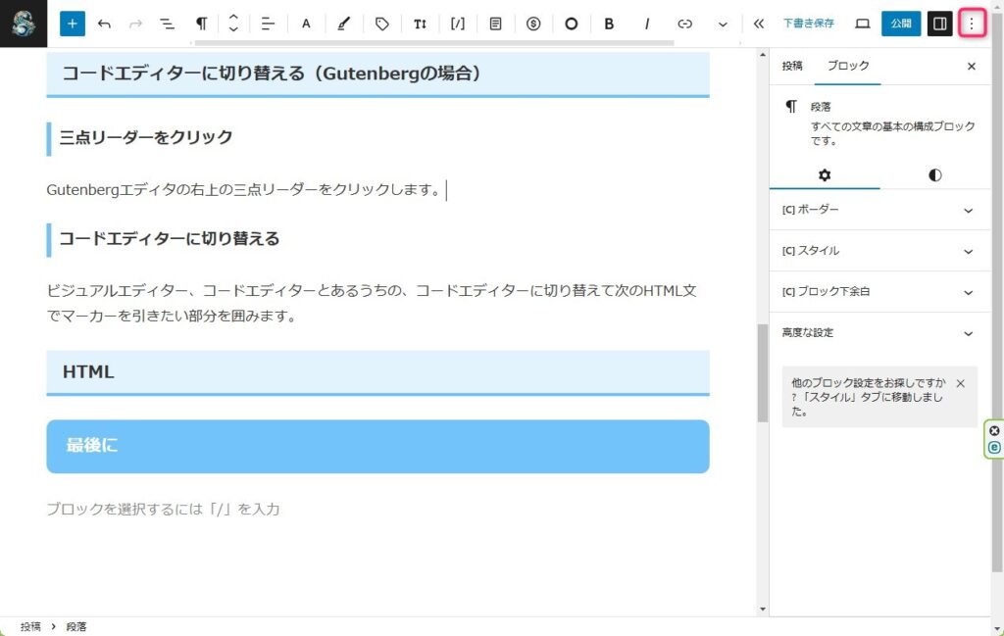Screen dimensions: 1004x636
Task: Insert a link using chain icon
Action: [x=685, y=24]
